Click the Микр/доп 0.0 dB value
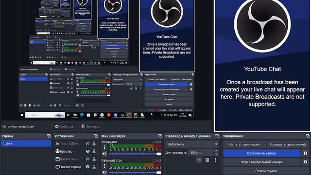 point(157,142)
